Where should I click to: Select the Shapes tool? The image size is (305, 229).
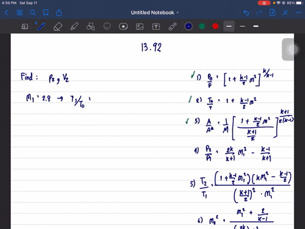(90, 27)
